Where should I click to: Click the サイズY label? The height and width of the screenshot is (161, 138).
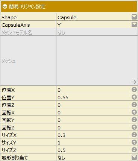tap(9, 143)
